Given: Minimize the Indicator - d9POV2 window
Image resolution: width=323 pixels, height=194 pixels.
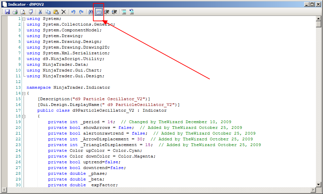Looking at the screenshot, I should pyautogui.click(x=307, y=4).
